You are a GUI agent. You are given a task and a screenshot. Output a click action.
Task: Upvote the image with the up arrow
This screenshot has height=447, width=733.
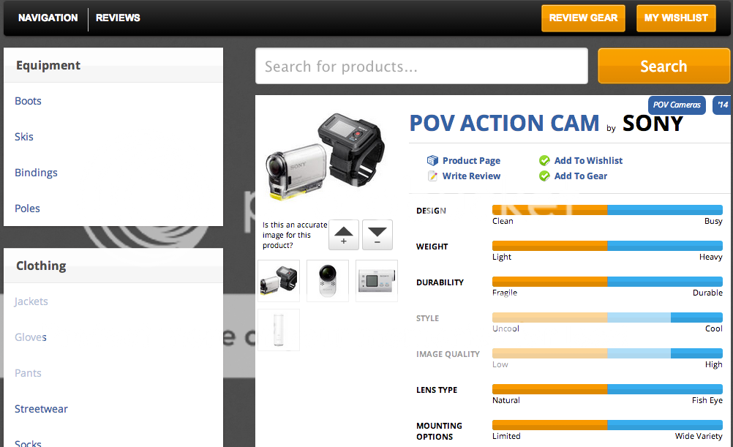[344, 235]
